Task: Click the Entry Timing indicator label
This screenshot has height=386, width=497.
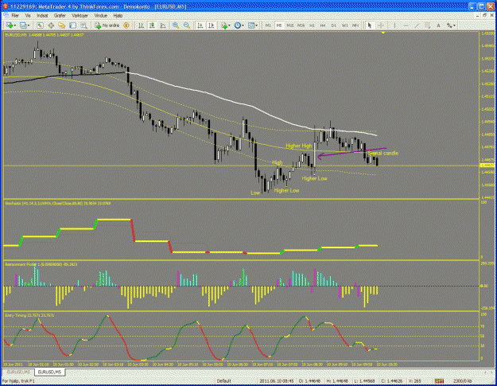Action: point(29,315)
